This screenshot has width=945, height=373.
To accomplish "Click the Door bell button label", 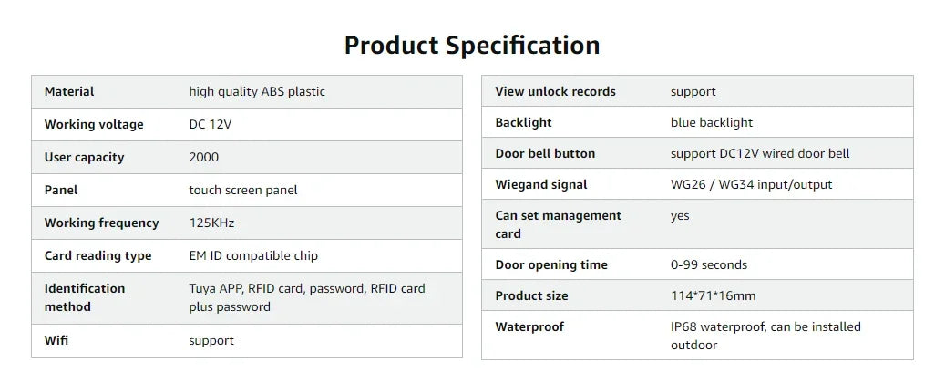I will pyautogui.click(x=545, y=153).
